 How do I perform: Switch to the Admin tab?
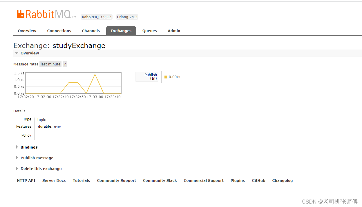coord(174,31)
